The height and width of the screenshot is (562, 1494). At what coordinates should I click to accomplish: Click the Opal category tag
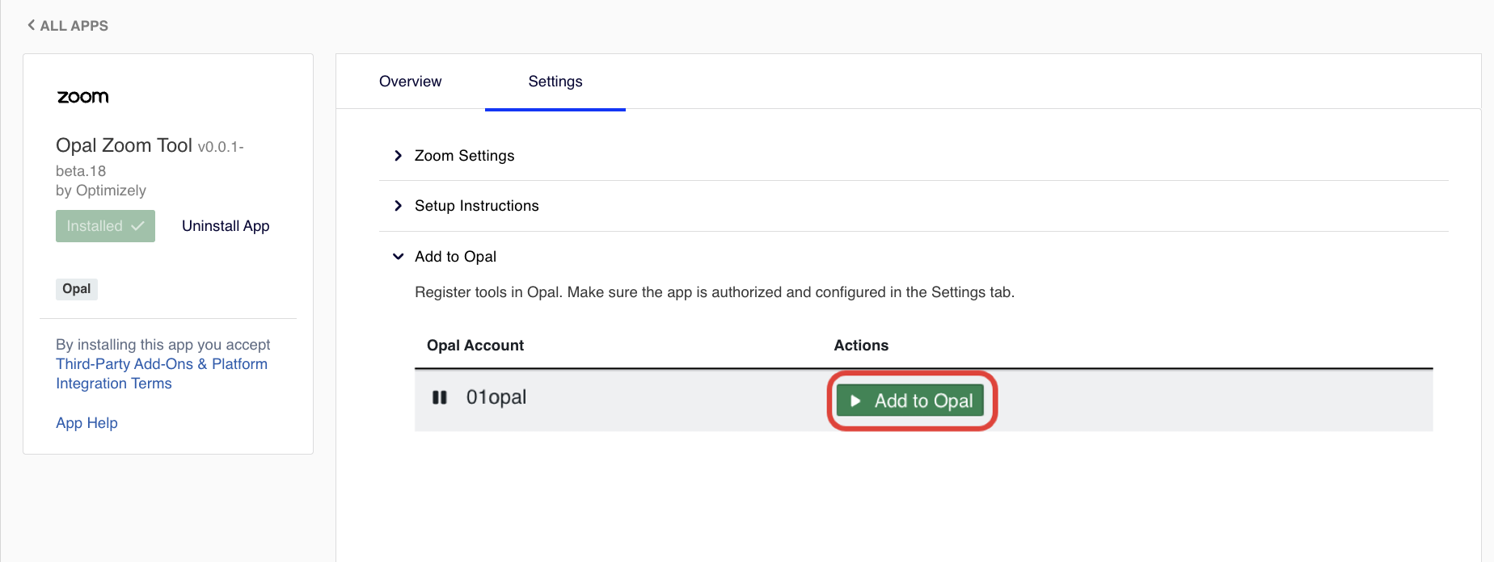point(77,289)
